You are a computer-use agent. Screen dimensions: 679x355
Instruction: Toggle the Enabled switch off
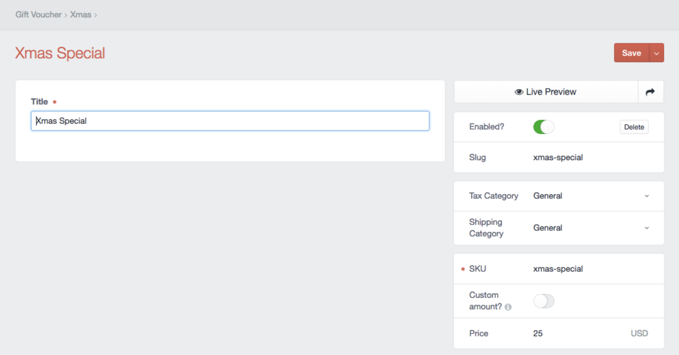tap(543, 127)
